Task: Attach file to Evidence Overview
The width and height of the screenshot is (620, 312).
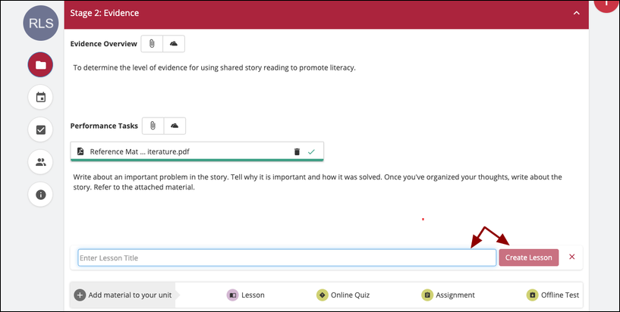Action: click(152, 44)
